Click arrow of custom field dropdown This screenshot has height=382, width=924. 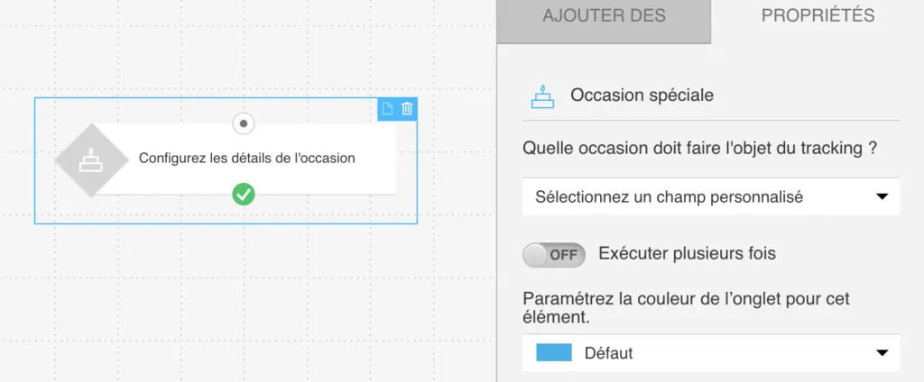(x=882, y=196)
